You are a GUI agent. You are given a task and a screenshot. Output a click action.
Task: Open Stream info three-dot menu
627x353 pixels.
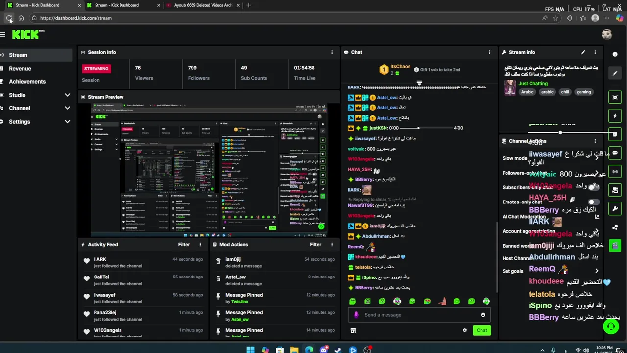(x=595, y=52)
